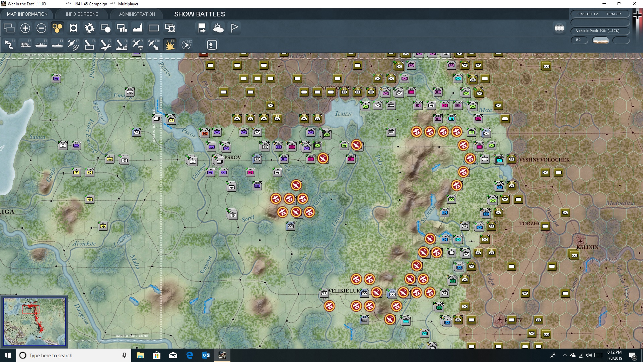This screenshot has width=643, height=362.
Task: Expand the ADMINISTRATION menu
Action: [x=136, y=14]
